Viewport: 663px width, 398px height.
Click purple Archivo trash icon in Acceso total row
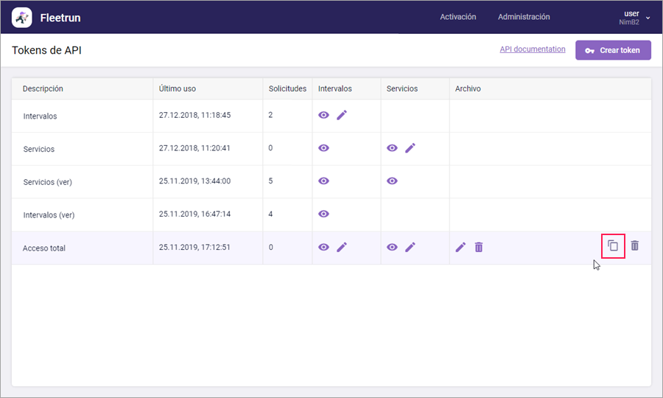[479, 247]
